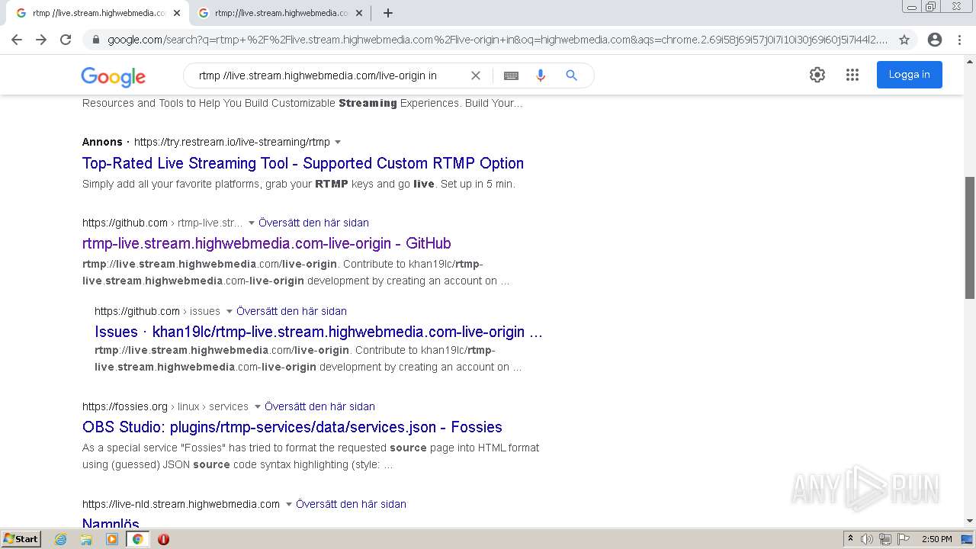This screenshot has width=976, height=549.
Task: Click the Logga in button
Action: coord(909,75)
